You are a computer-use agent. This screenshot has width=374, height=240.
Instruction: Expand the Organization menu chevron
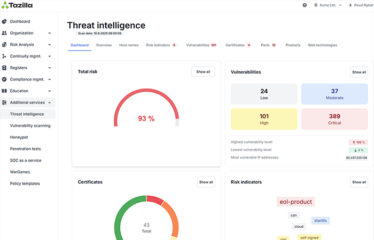point(50,33)
